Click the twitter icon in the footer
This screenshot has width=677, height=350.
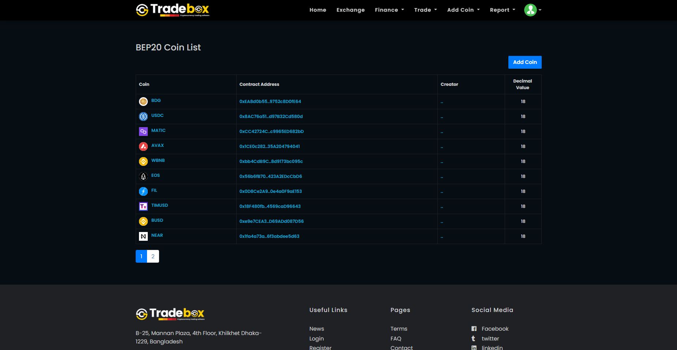pos(474,339)
